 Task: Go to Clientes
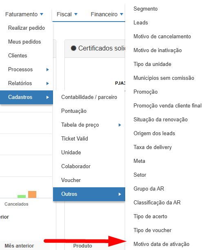point(27,56)
